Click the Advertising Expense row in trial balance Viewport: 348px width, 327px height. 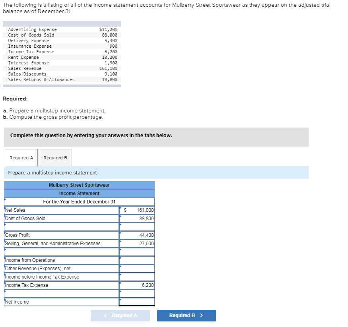[62, 29]
